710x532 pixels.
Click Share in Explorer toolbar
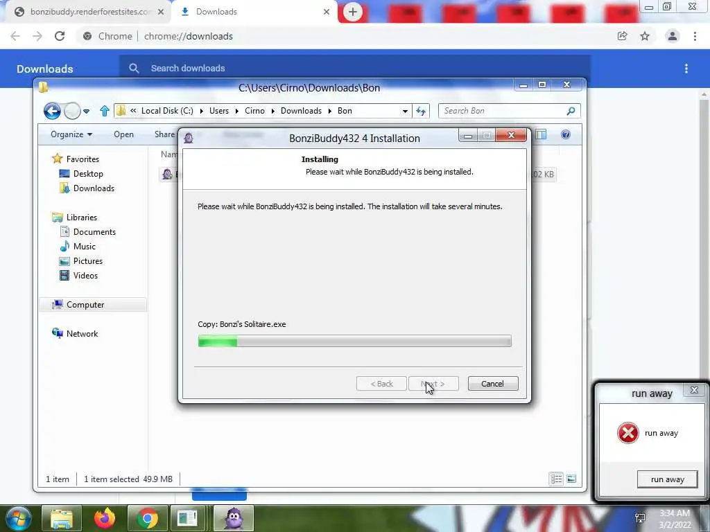click(x=165, y=134)
